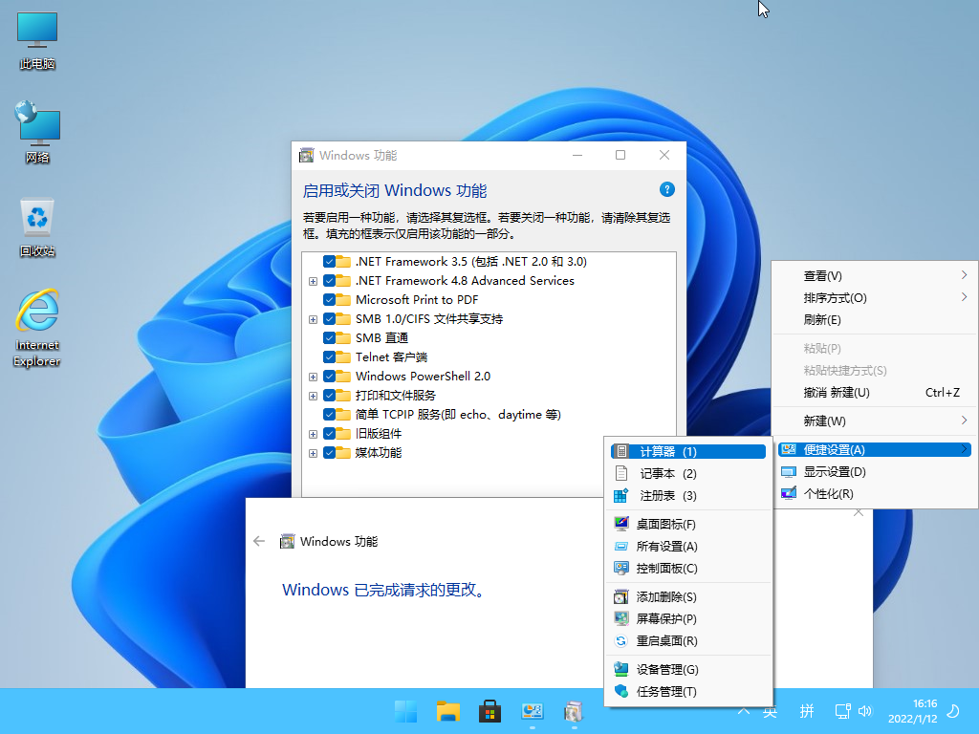
Task: Choose 撤消 新建(U) from context menu
Action: (874, 393)
